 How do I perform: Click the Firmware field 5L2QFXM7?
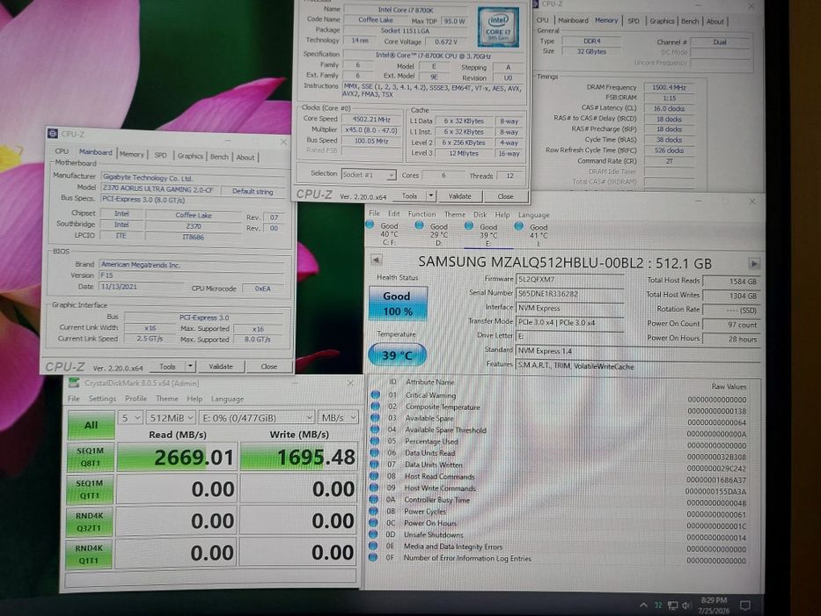click(570, 279)
